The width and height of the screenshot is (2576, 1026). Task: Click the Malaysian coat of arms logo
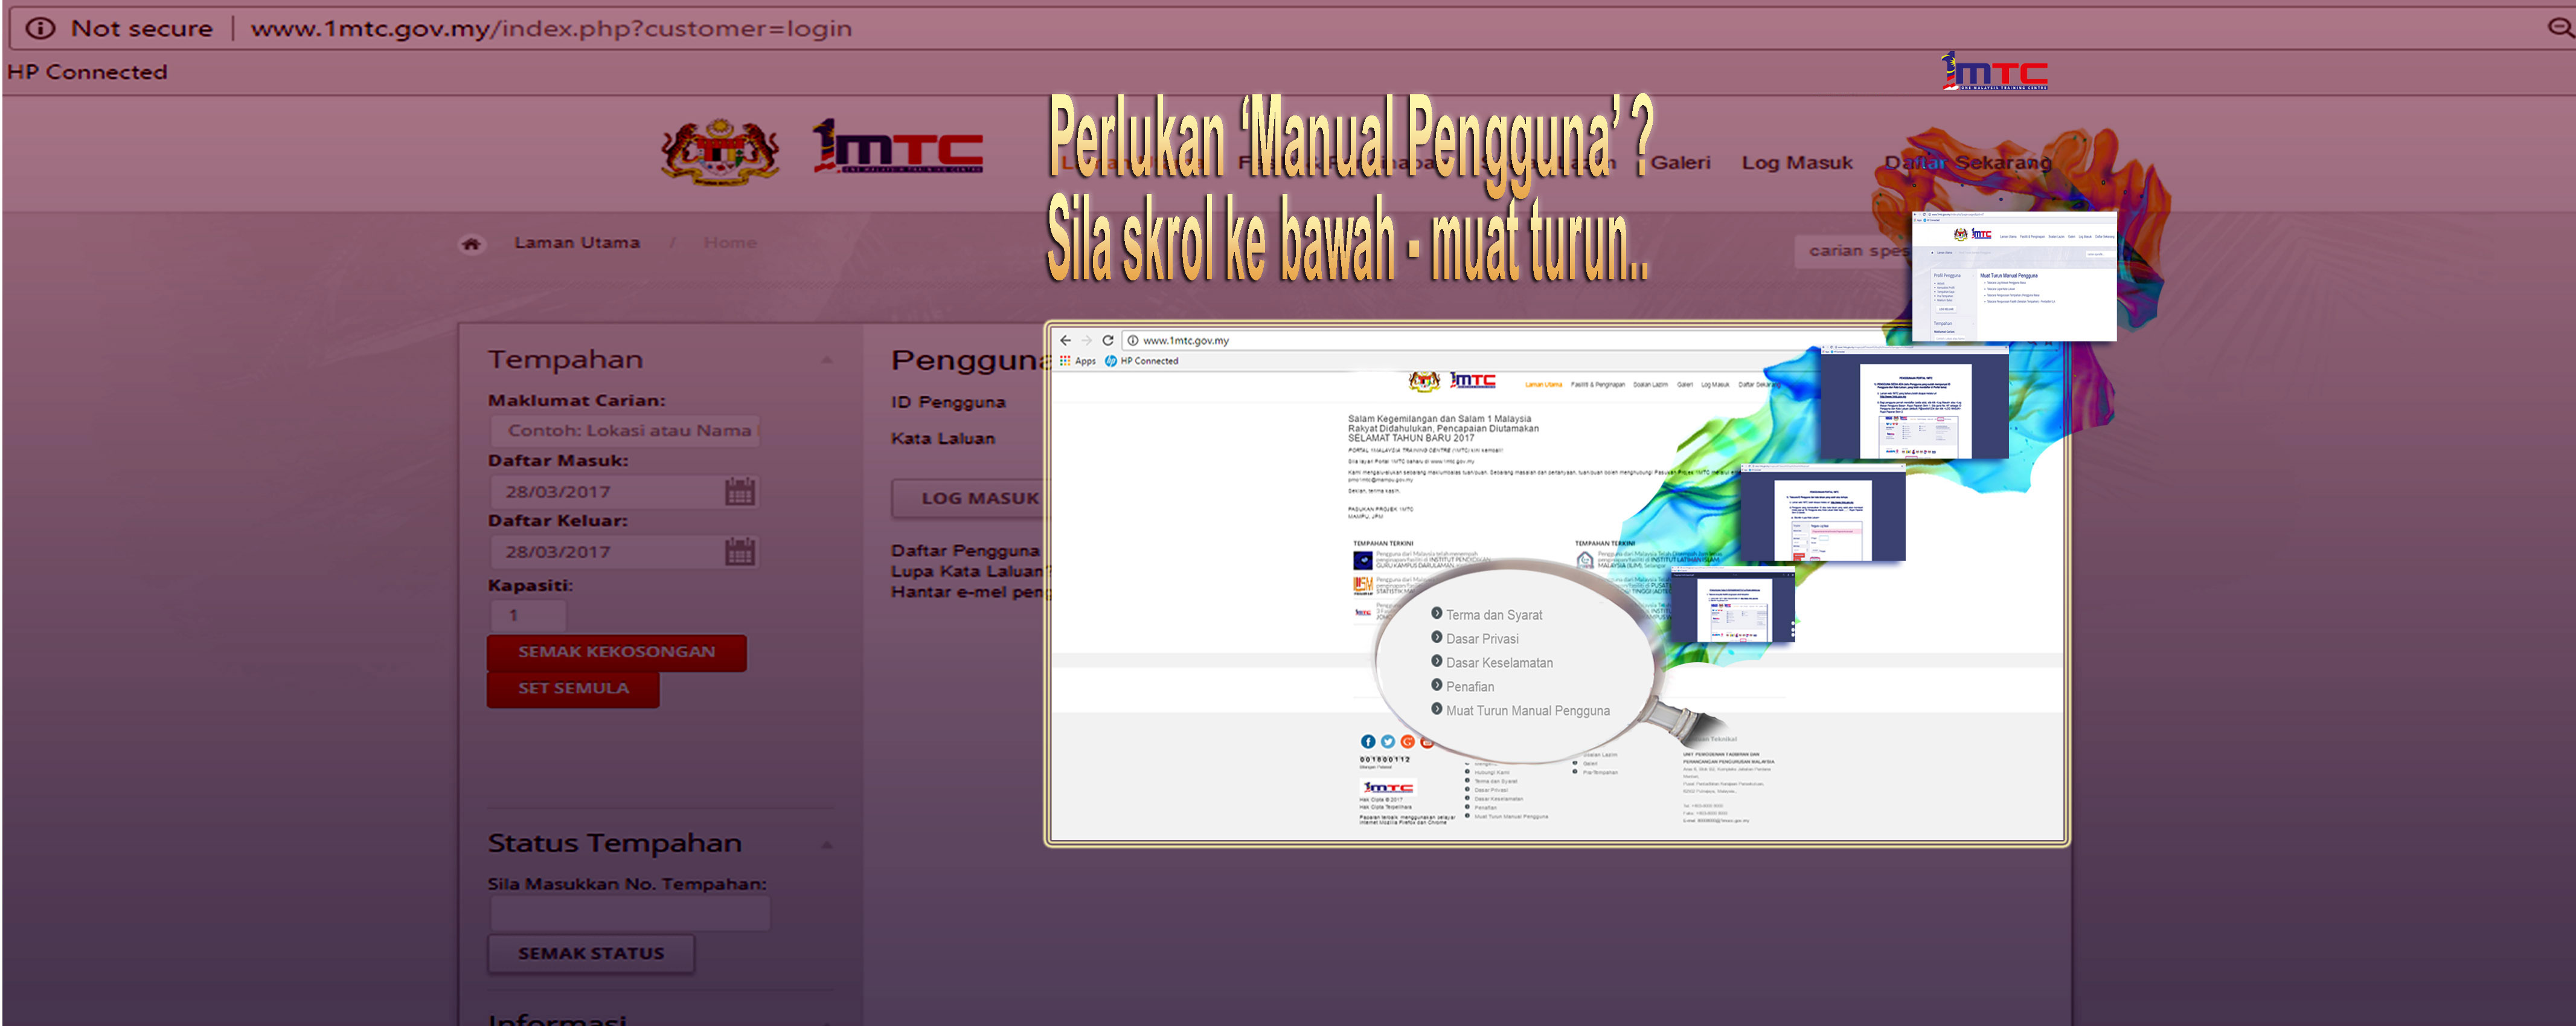(720, 152)
